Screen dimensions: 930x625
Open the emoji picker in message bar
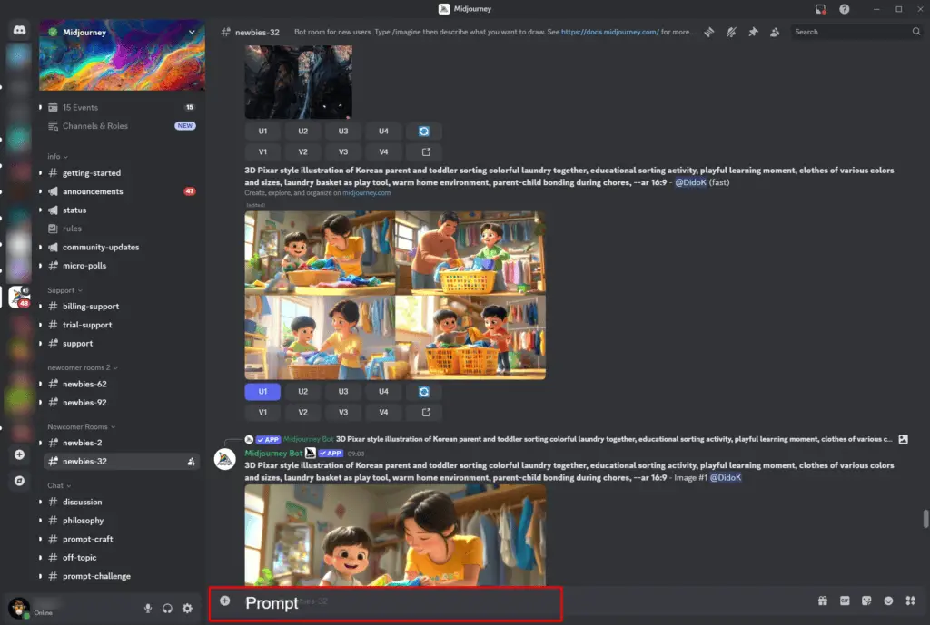(888, 601)
